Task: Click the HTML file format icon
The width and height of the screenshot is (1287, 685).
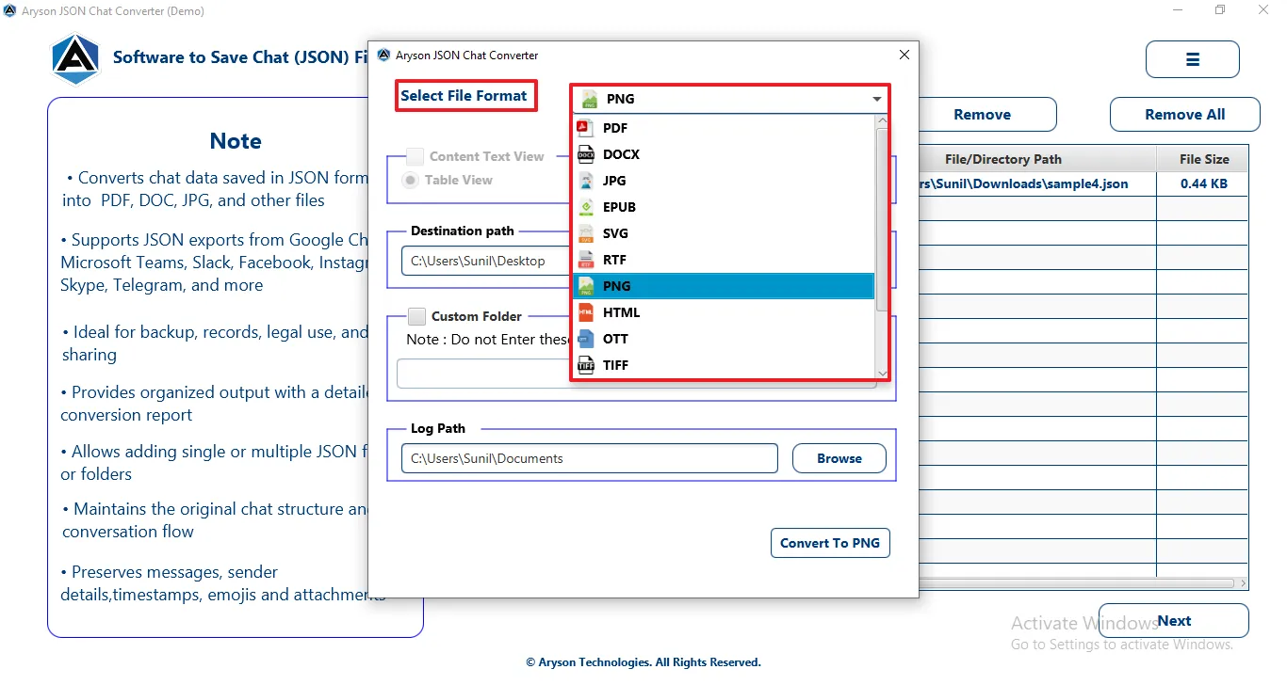Action: pyautogui.click(x=585, y=312)
